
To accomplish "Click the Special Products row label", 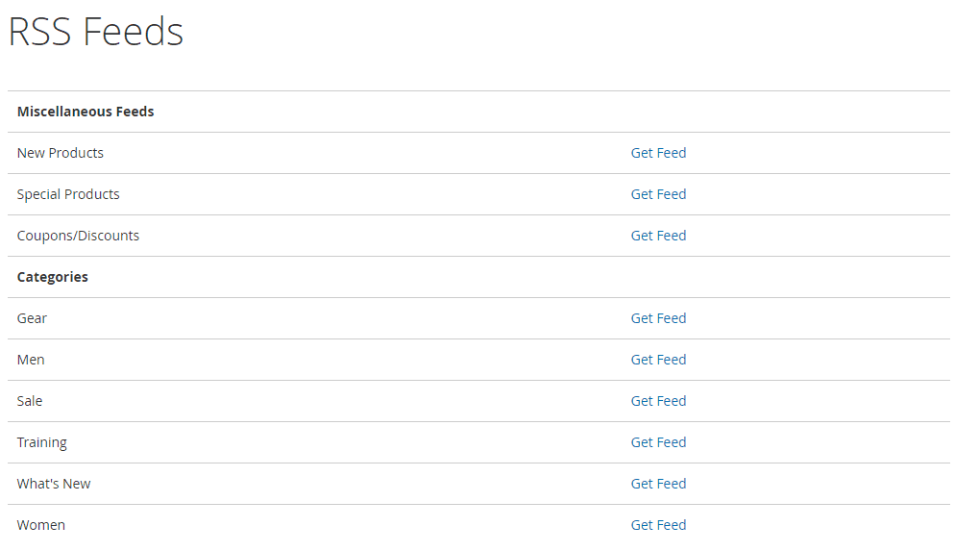I will click(x=68, y=194).
